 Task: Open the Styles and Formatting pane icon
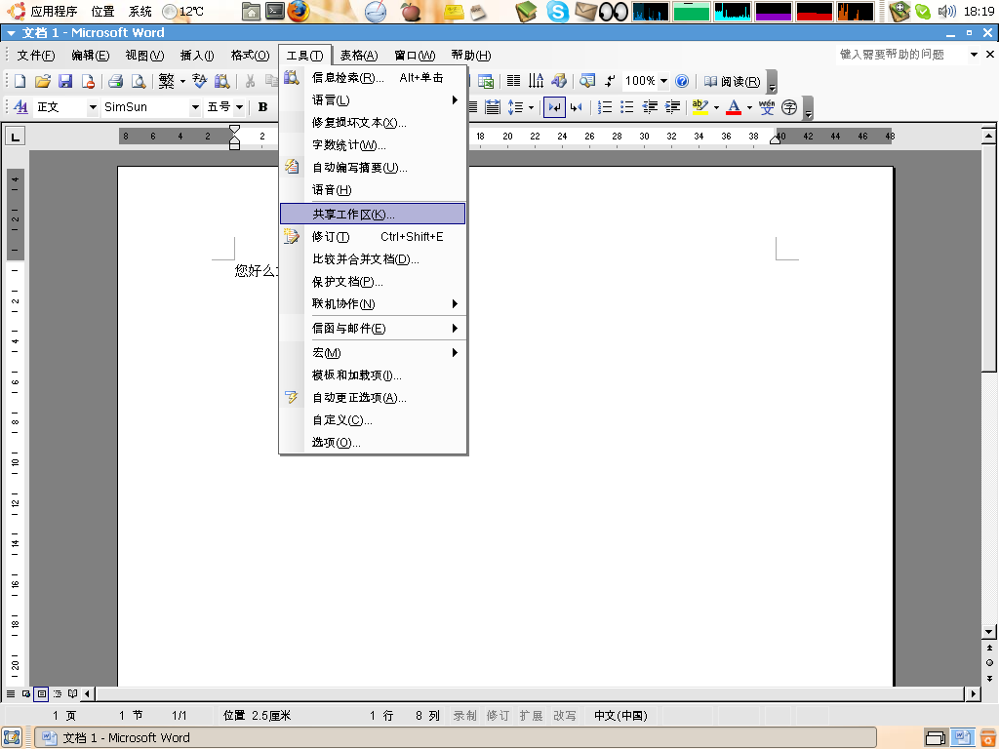point(20,107)
